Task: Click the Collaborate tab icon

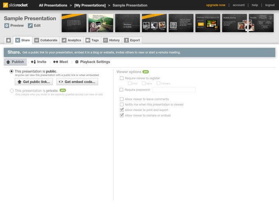Action: (37, 40)
